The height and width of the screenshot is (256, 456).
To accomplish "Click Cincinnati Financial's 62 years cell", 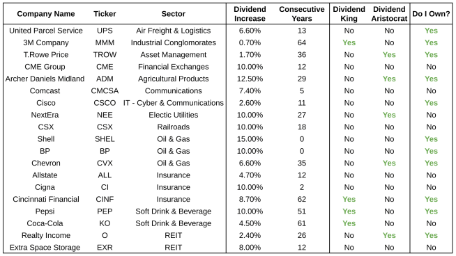I will tap(302, 200).
